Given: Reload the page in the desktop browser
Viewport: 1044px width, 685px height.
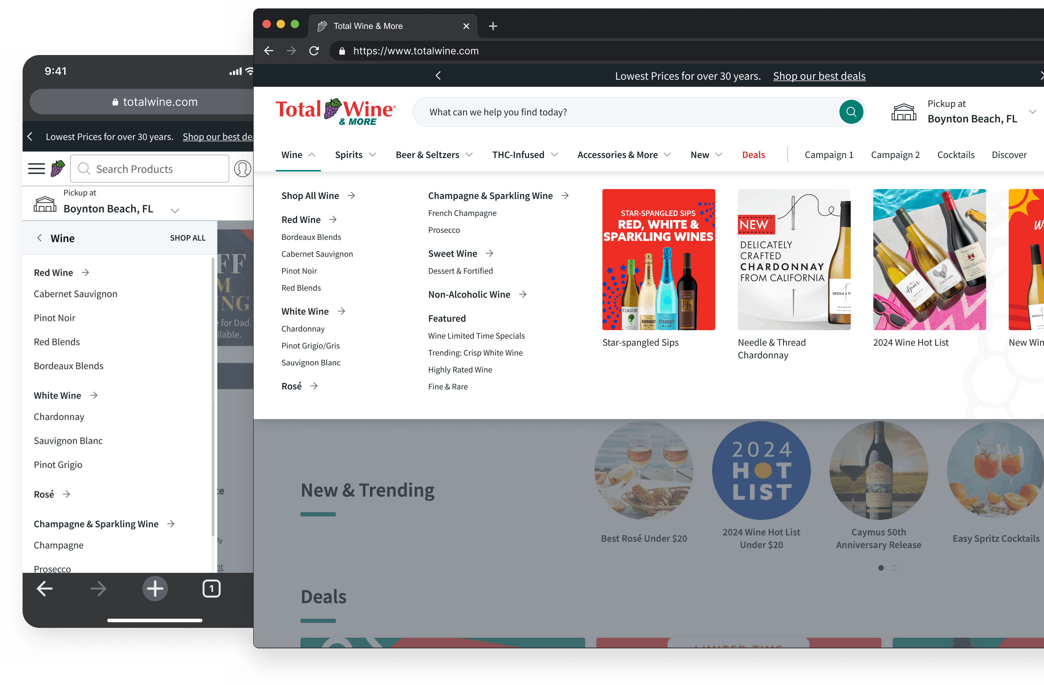Looking at the screenshot, I should 314,51.
